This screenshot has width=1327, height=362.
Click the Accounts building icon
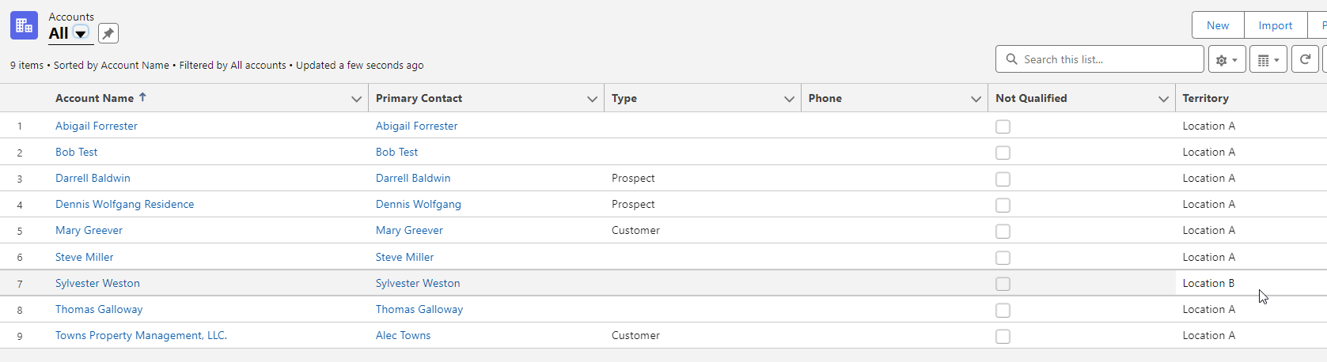point(24,25)
